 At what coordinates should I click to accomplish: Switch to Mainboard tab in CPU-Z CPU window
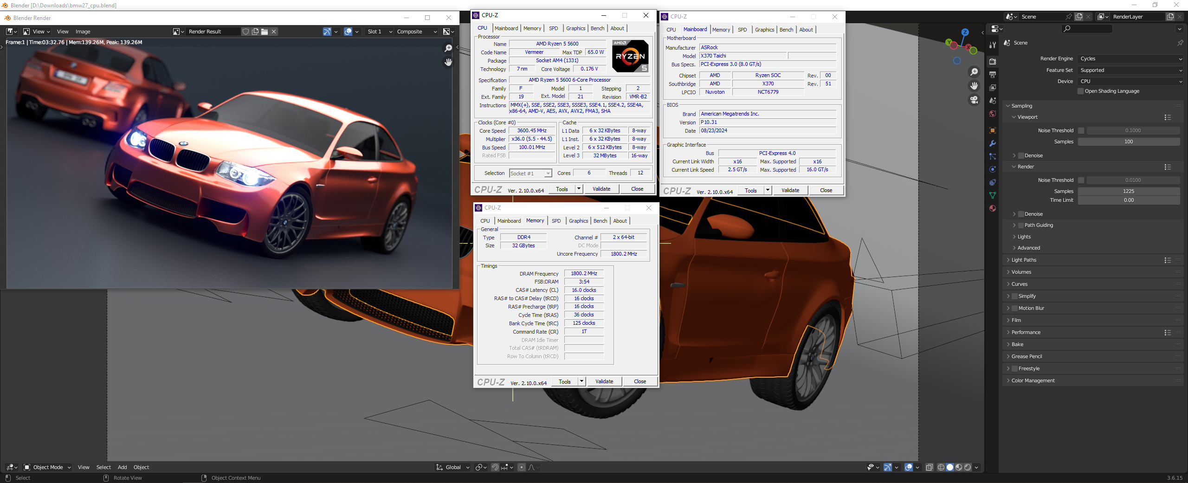pyautogui.click(x=506, y=28)
